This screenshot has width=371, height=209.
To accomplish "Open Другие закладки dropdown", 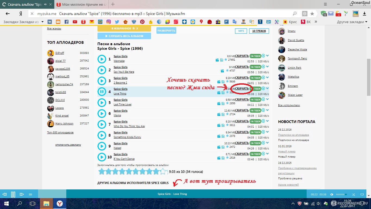I will coord(352,22).
